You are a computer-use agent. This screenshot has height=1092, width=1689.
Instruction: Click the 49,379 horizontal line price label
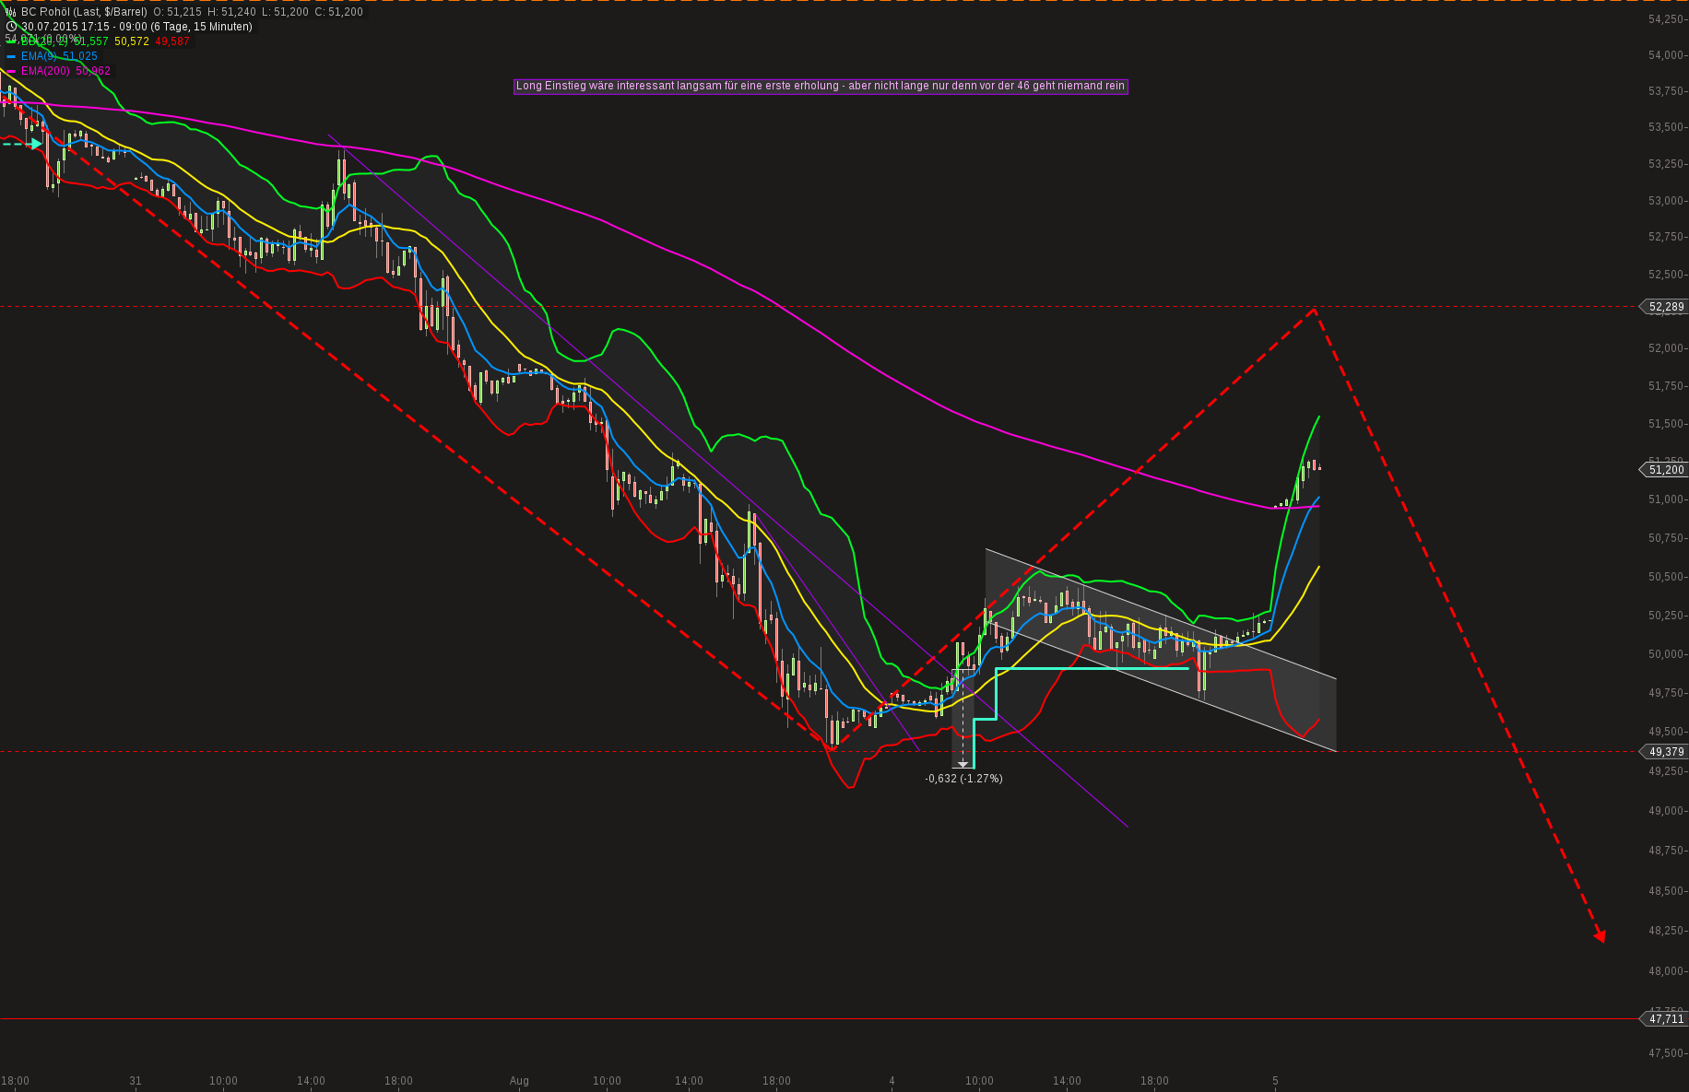[1664, 752]
